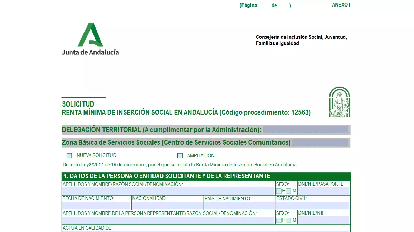This screenshot has width=414, height=232.
Task: Click the Estado Civil field
Action: point(313,206)
